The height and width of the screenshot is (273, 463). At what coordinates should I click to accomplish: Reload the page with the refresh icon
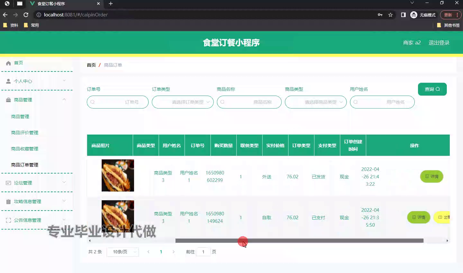(x=26, y=15)
